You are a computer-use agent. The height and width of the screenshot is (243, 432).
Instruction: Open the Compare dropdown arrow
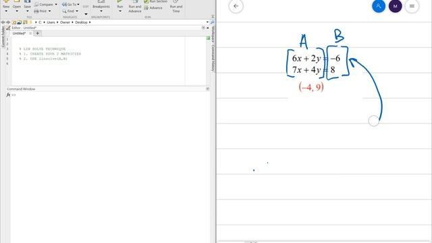click(56, 5)
